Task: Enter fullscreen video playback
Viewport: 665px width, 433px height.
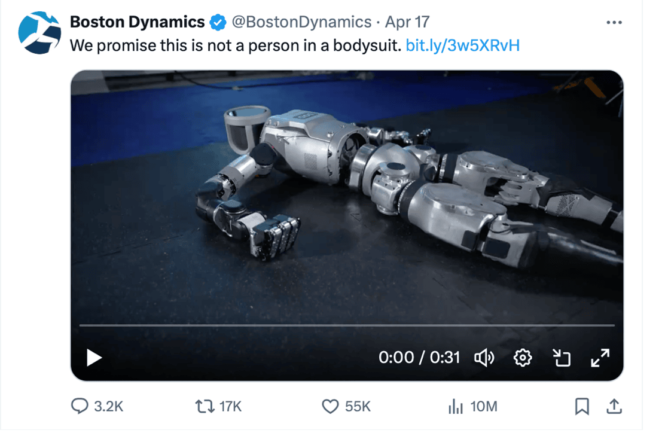Action: (600, 358)
